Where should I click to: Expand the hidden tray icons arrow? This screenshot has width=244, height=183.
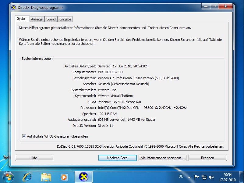189,177
